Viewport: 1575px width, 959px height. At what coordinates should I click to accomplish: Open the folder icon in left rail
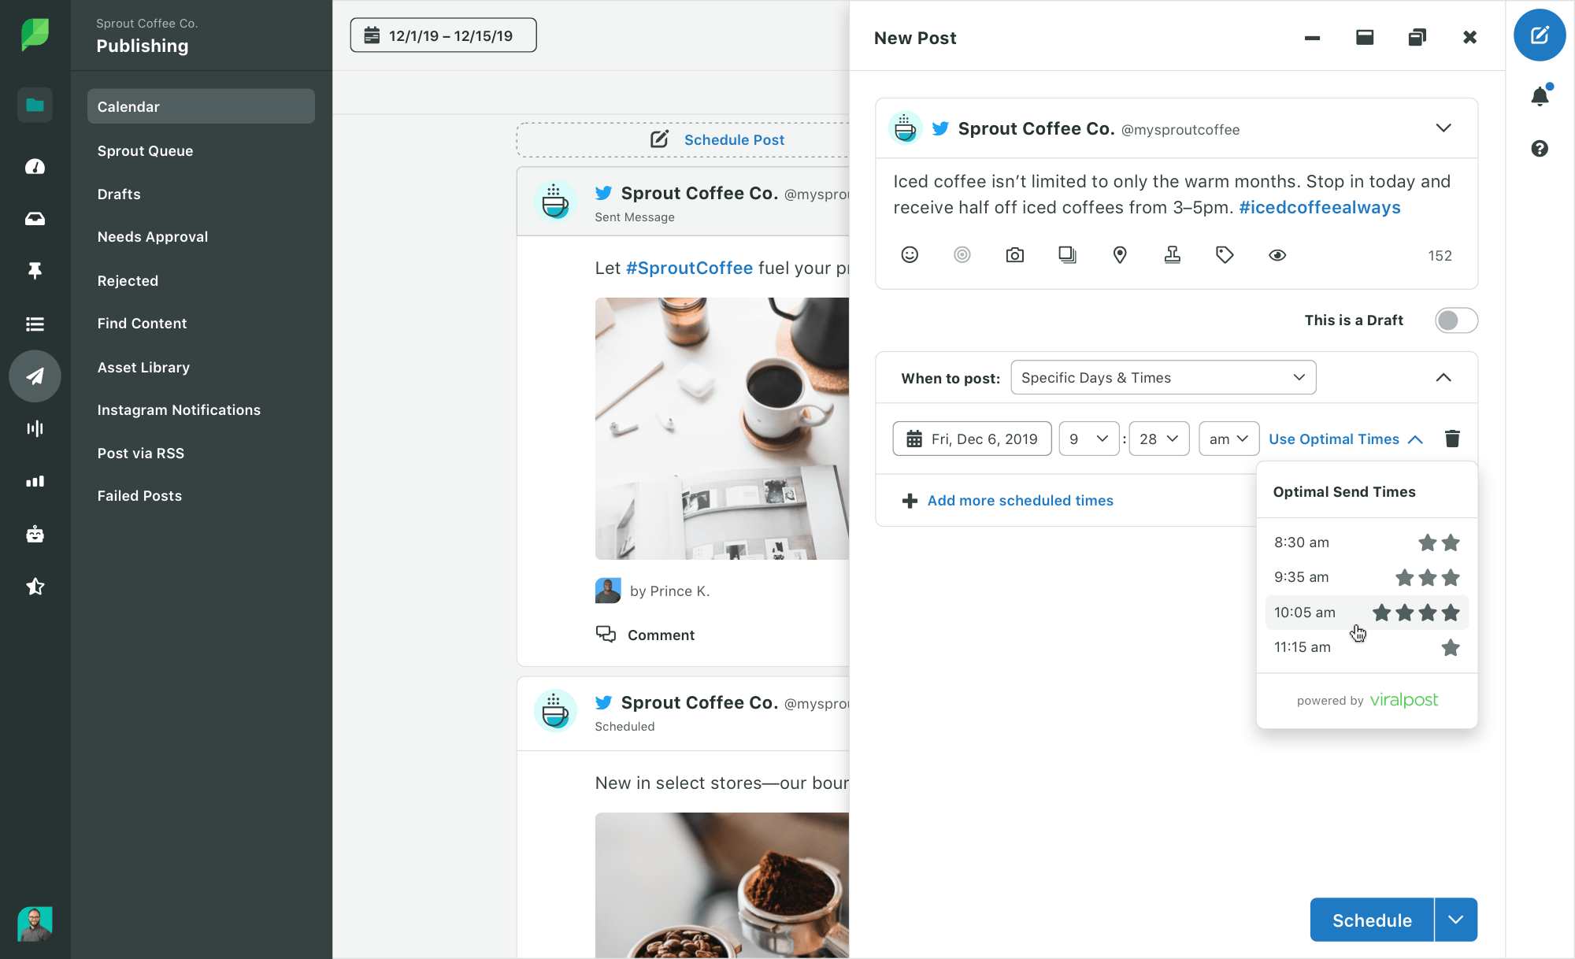[35, 105]
